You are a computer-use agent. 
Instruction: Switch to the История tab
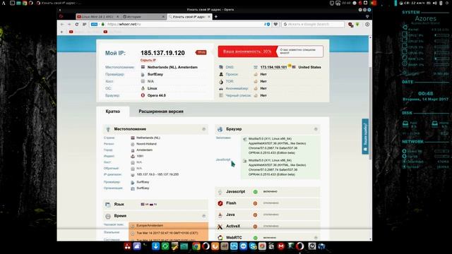143,17
